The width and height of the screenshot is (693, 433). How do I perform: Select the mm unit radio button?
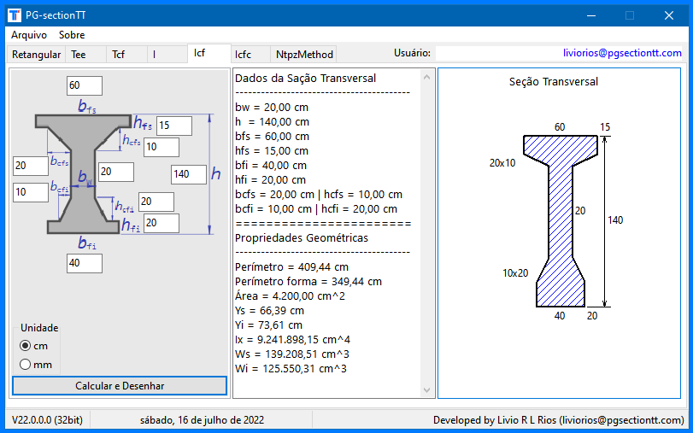[36, 365]
